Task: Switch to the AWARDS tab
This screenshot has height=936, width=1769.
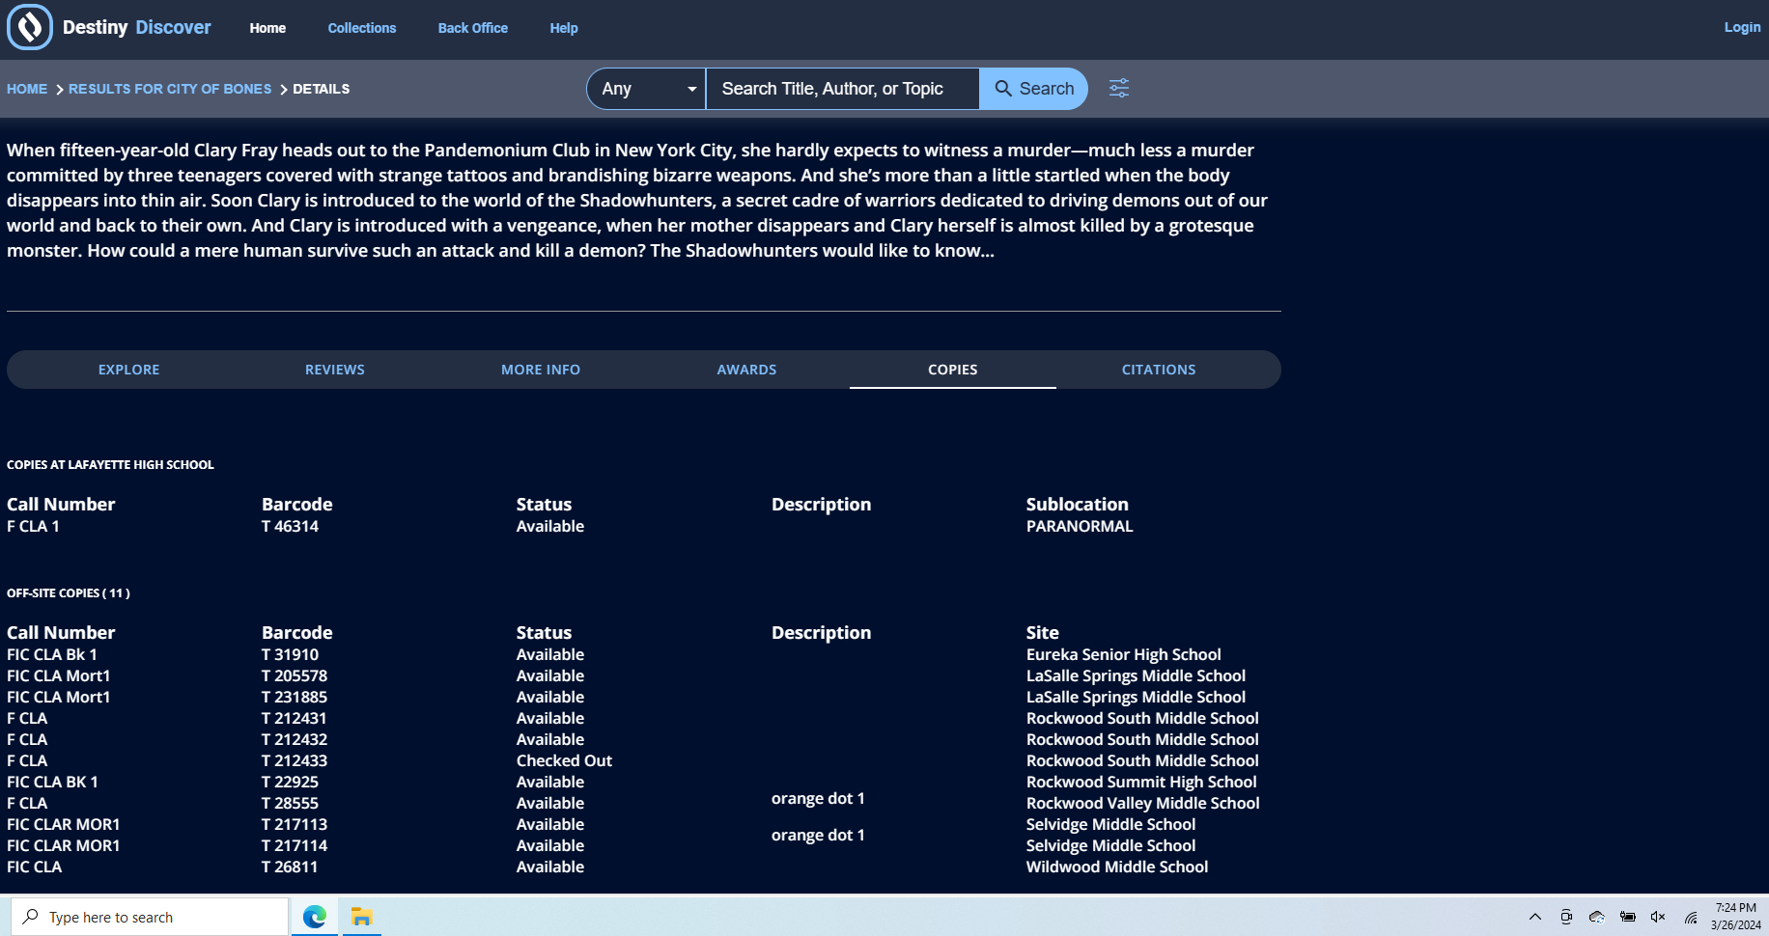Action: coord(746,370)
